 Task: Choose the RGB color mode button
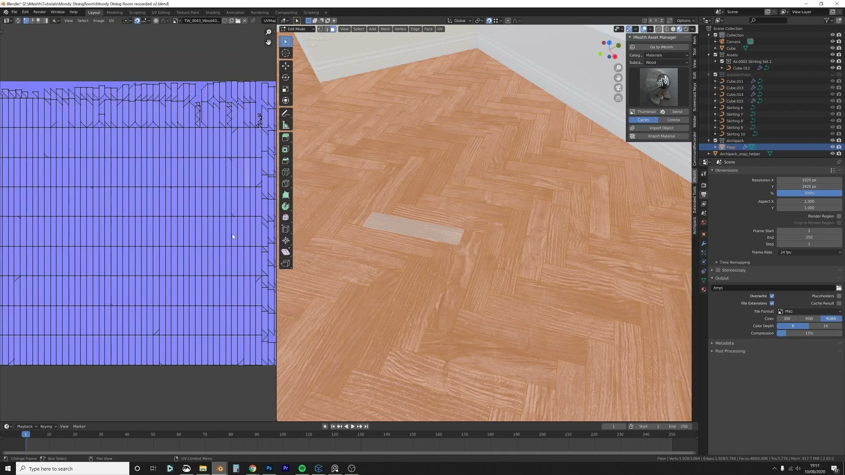809,319
